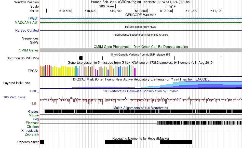The height and width of the screenshot is (148, 242).
Task: Click the Rhesus alignment label
Action: pos(33,111)
